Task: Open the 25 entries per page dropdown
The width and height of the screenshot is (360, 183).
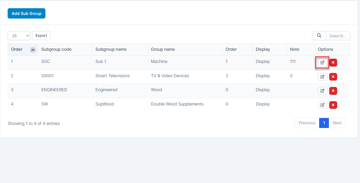Action: click(x=19, y=36)
